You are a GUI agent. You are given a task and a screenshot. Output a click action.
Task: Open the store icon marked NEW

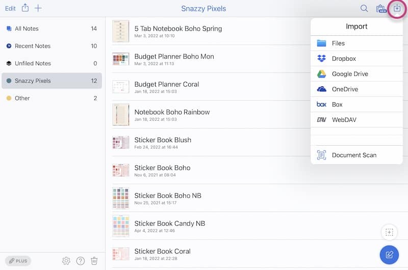click(380, 9)
